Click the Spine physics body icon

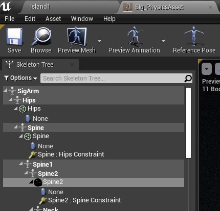pos(28,137)
